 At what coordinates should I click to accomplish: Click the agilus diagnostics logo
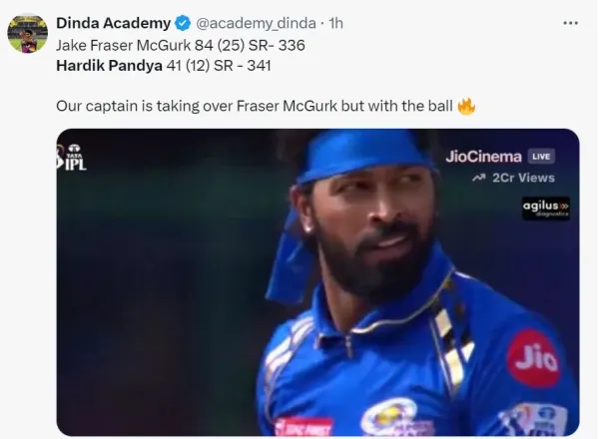pos(546,208)
